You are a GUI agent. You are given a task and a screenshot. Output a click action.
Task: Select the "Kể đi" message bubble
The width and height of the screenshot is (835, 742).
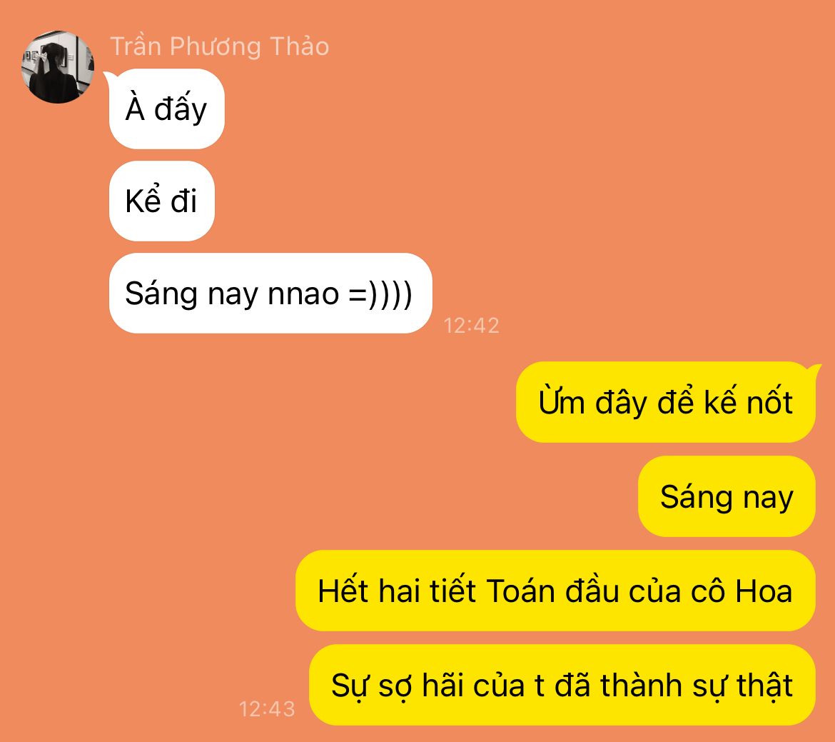tap(162, 201)
